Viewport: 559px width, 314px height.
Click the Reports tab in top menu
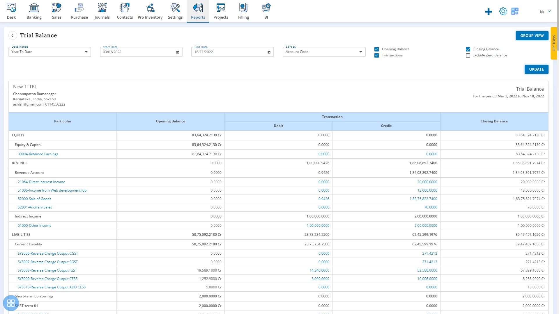pyautogui.click(x=198, y=11)
